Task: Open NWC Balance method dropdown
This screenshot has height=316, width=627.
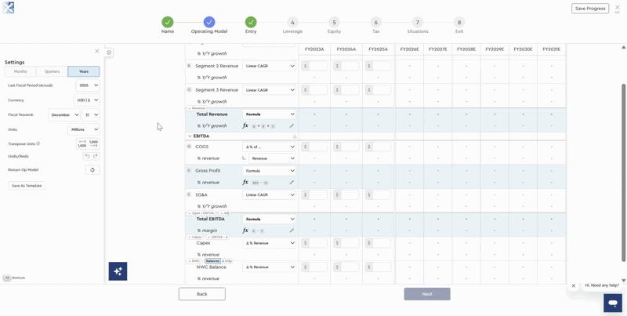Action: click(269, 267)
